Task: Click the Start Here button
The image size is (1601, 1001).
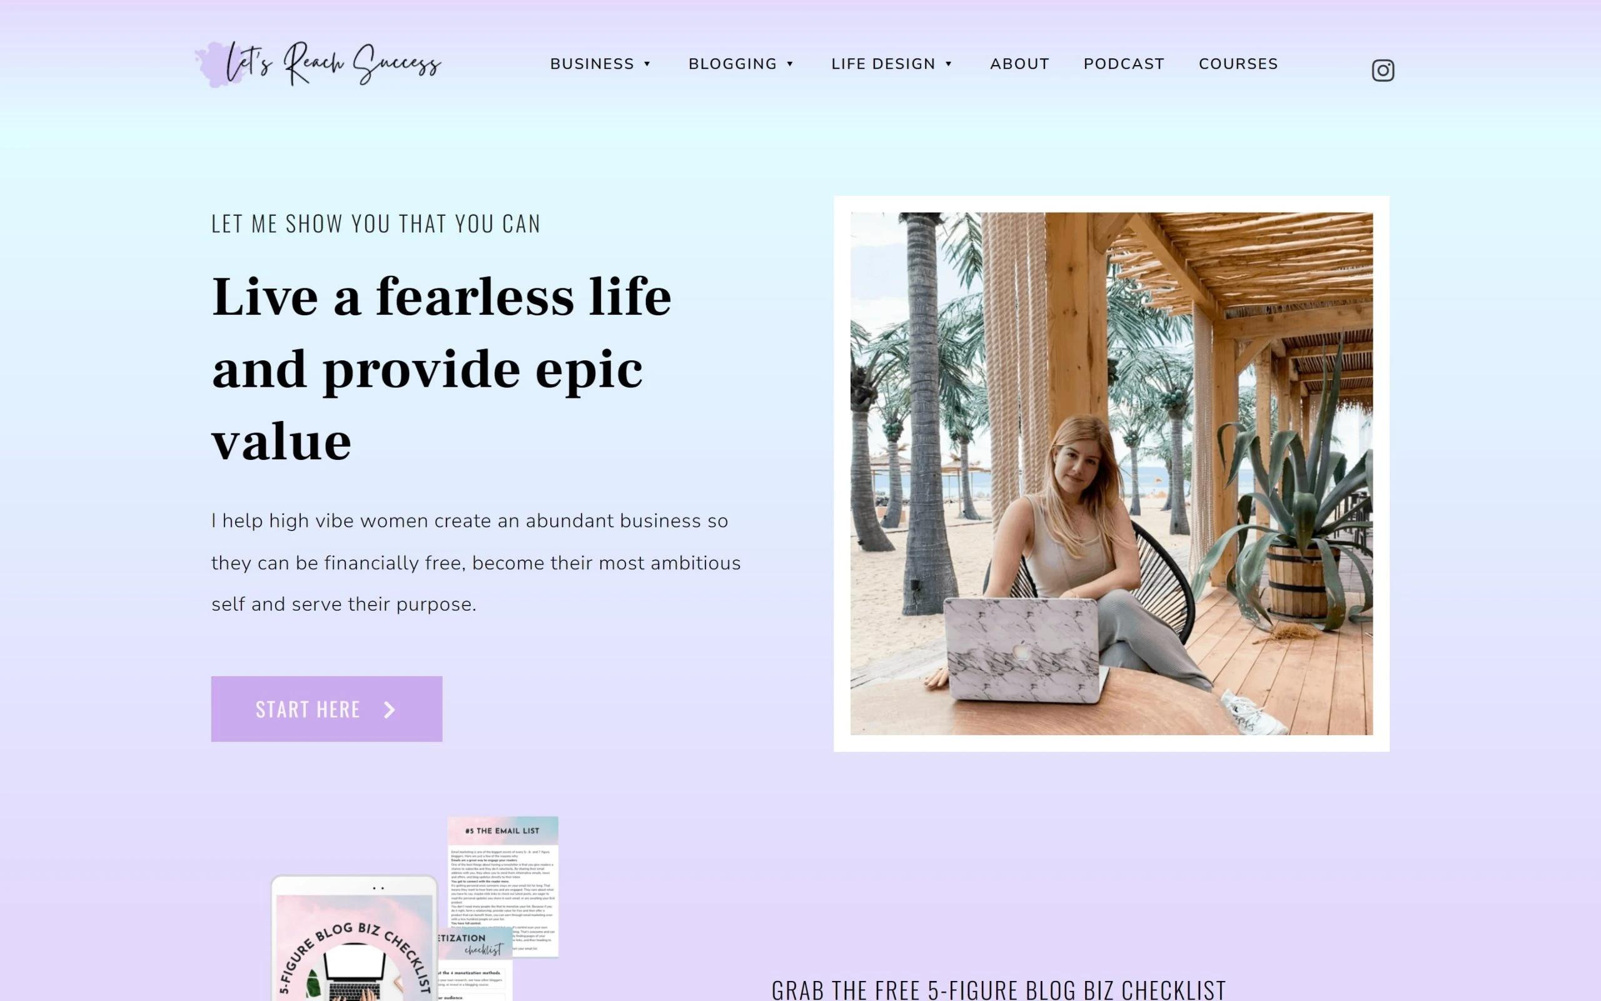Action: click(x=327, y=709)
